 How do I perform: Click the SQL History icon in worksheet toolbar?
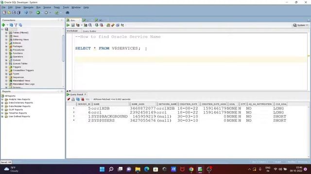pos(118,25)
